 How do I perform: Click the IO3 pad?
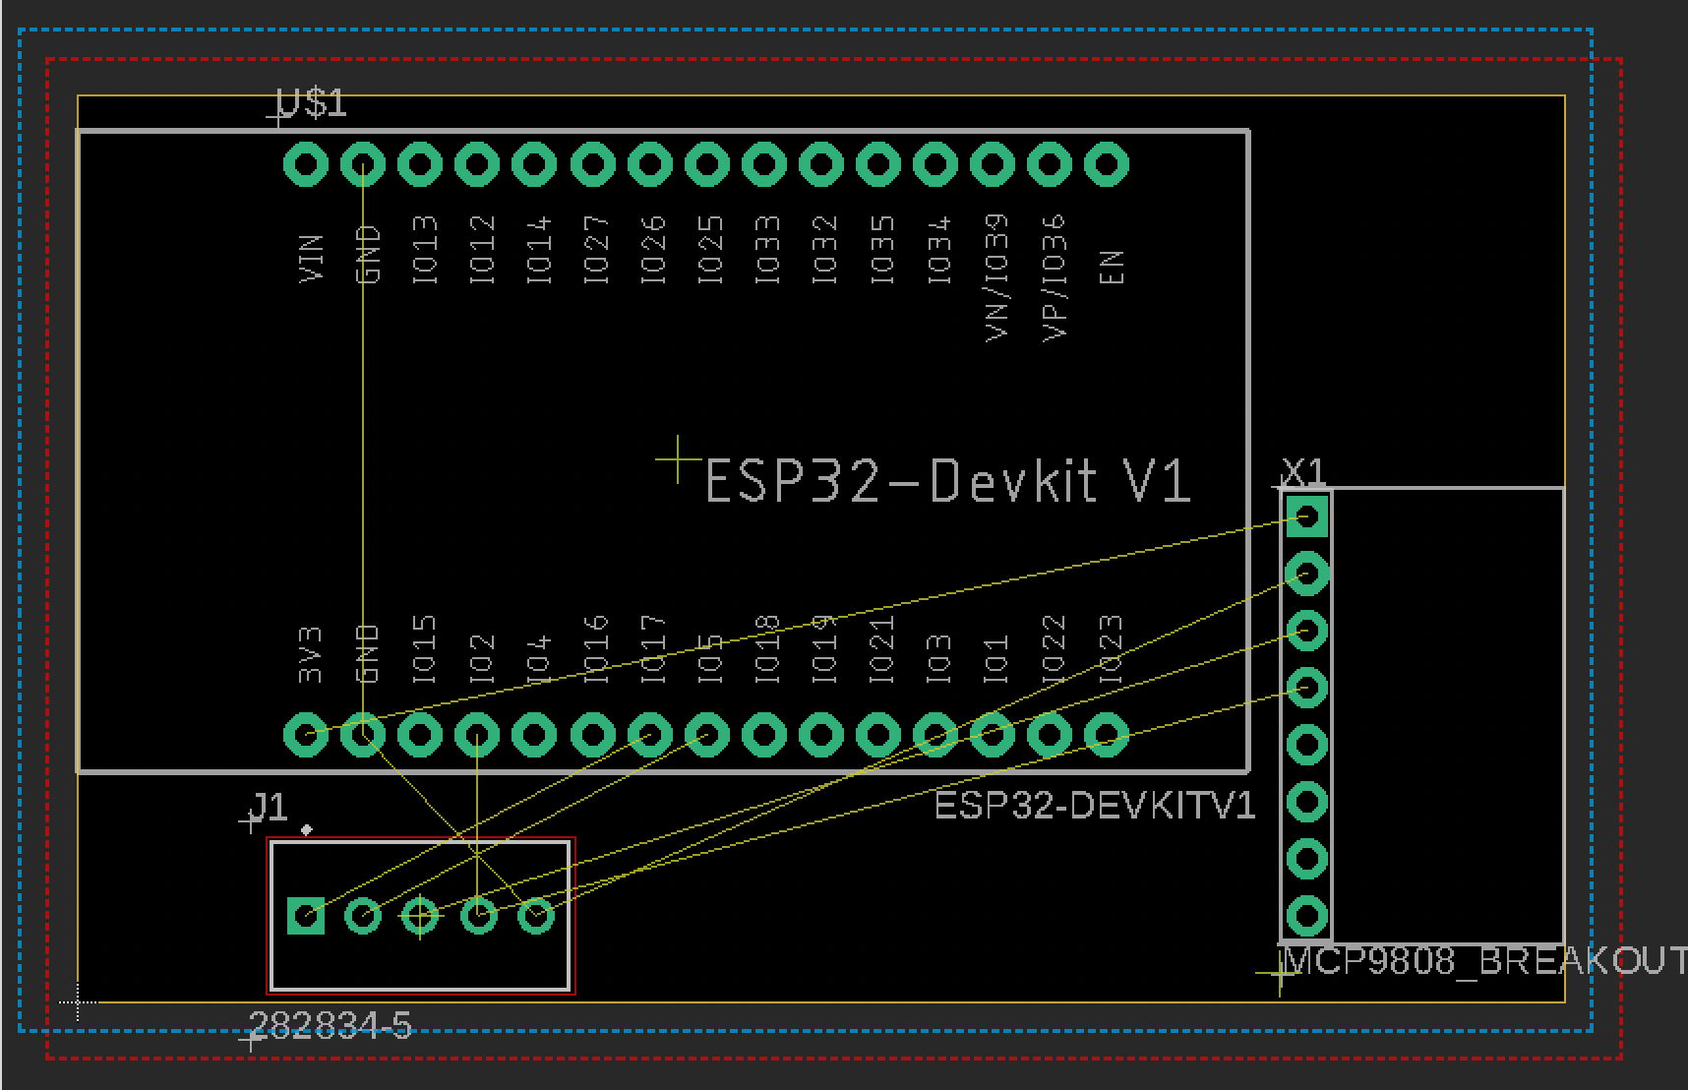[934, 734]
